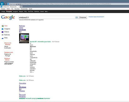Open the Ver menu

coord(12,9)
